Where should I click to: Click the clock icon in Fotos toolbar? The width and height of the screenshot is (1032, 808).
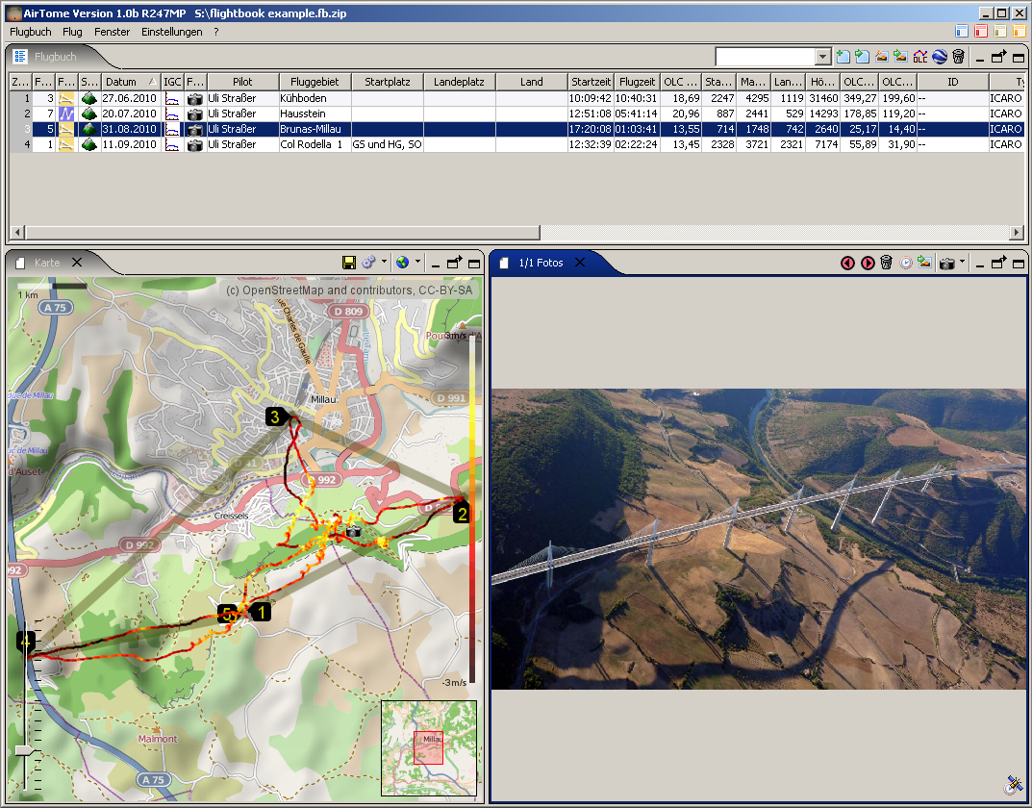(906, 263)
